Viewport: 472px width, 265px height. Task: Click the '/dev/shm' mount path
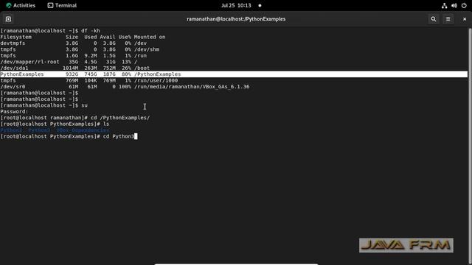147,49
